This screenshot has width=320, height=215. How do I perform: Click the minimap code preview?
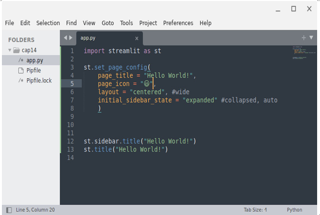pos(304,53)
